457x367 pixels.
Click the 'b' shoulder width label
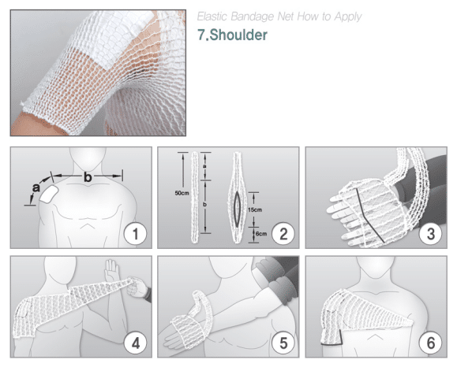click(88, 177)
